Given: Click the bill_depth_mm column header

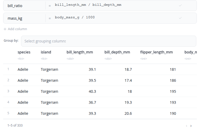Looking at the screenshot, I should (x=117, y=52).
